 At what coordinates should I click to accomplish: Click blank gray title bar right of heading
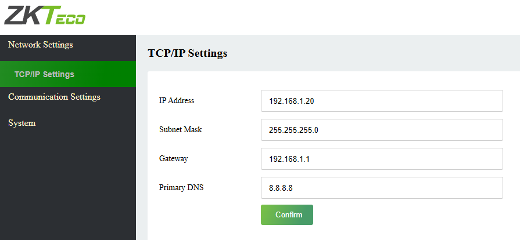[x=372, y=53]
